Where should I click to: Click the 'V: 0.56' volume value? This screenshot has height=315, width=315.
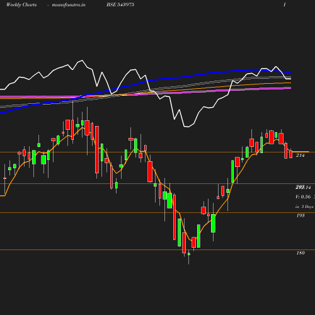[x=303, y=197]
